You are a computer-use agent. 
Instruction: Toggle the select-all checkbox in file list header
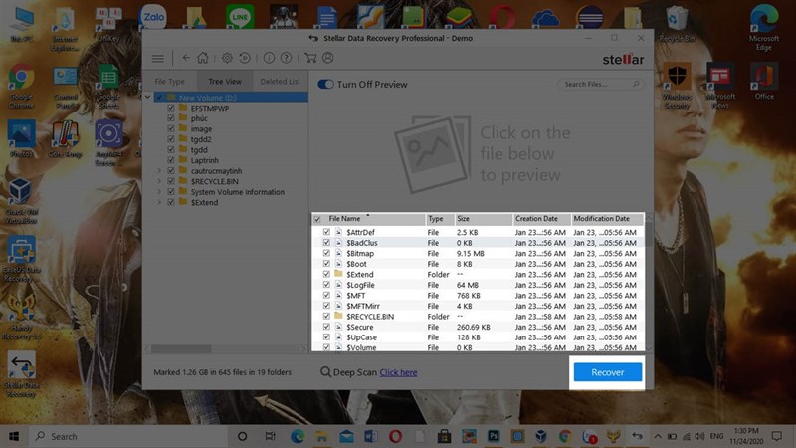[x=317, y=219]
